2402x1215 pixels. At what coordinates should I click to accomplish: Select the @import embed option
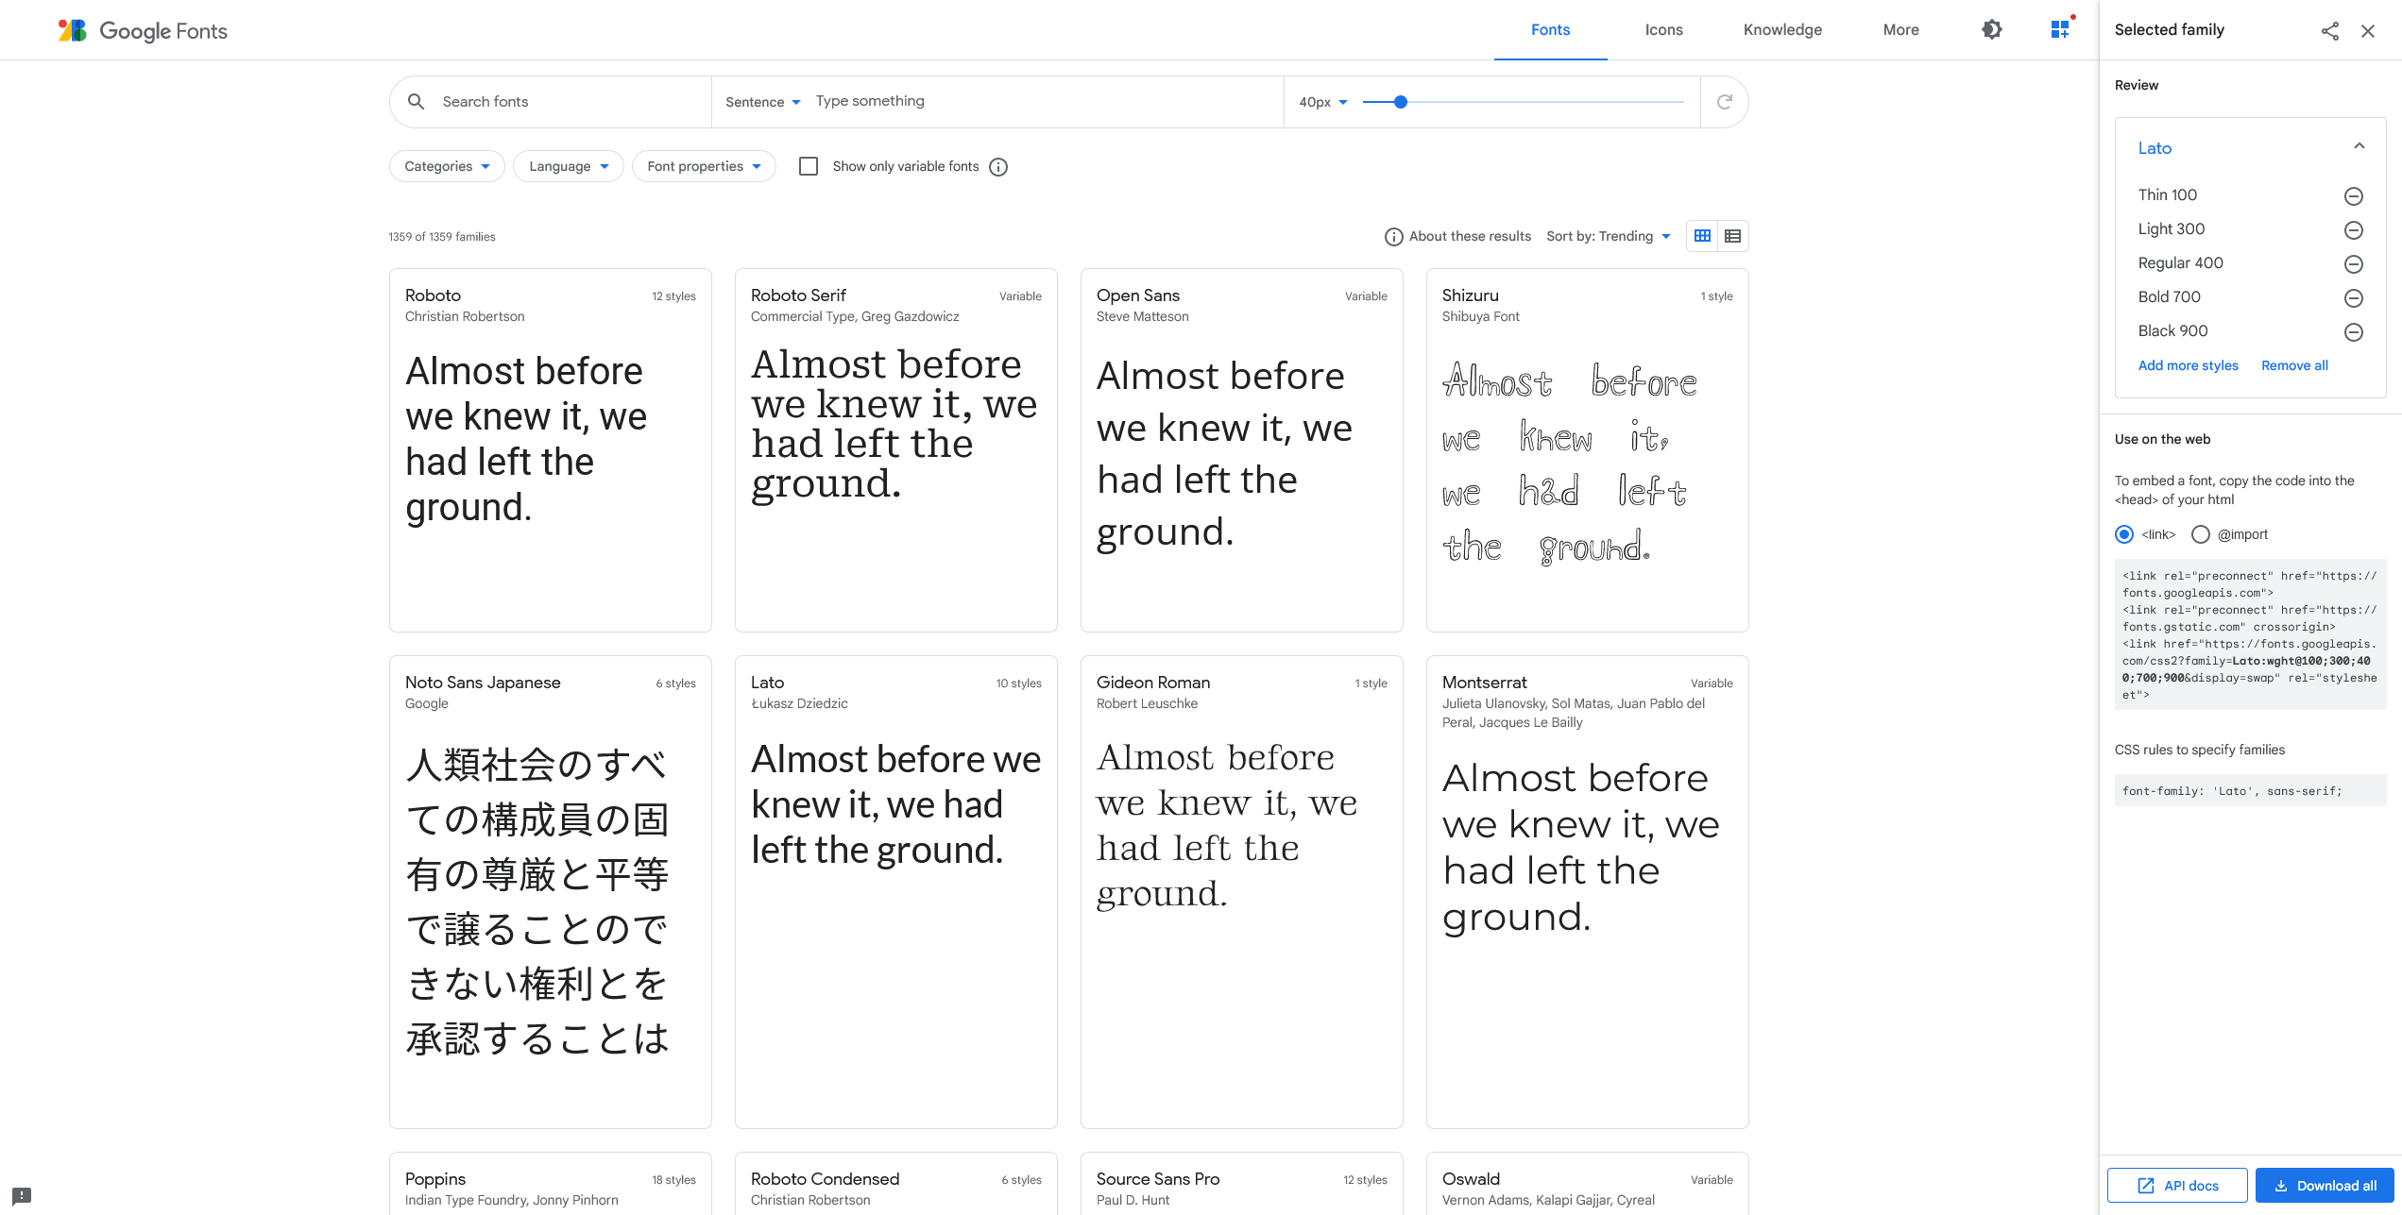[2201, 534]
